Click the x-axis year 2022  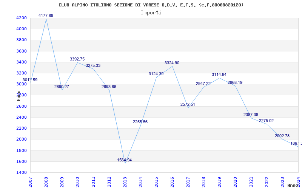point(267,182)
